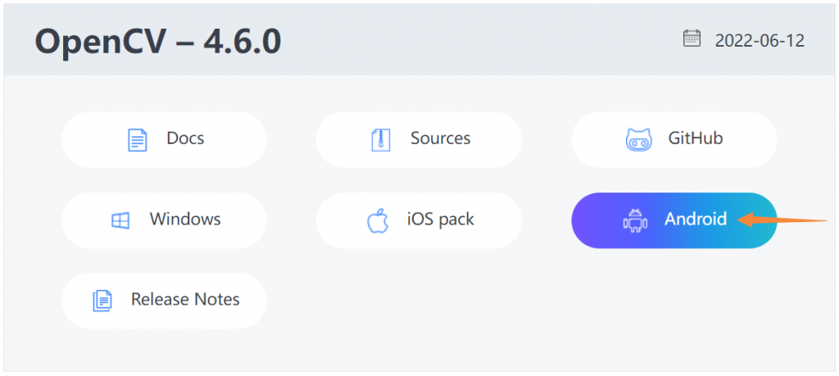Click the Apple logo icon
The image size is (839, 376).
click(x=378, y=220)
